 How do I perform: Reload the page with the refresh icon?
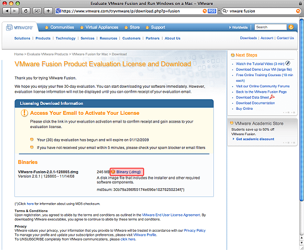pyautogui.click(x=25, y=11)
